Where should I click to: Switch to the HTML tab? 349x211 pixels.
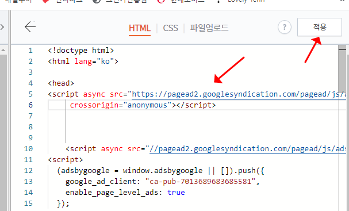click(140, 28)
